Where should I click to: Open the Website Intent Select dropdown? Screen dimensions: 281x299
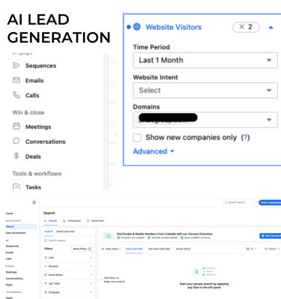pyautogui.click(x=205, y=91)
